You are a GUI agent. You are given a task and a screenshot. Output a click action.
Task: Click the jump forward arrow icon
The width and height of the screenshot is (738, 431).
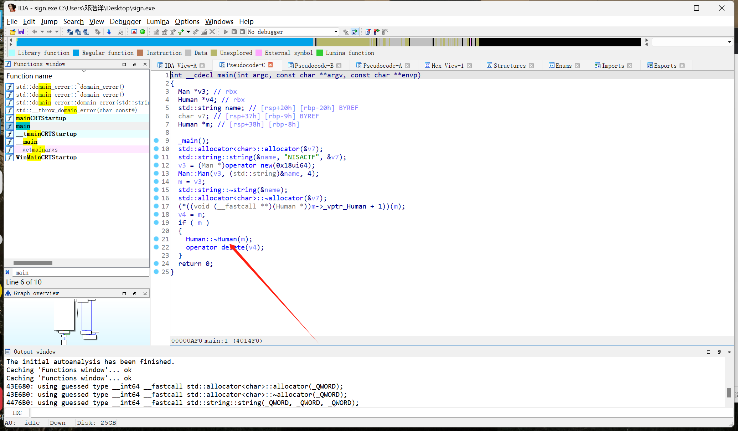(x=50, y=32)
